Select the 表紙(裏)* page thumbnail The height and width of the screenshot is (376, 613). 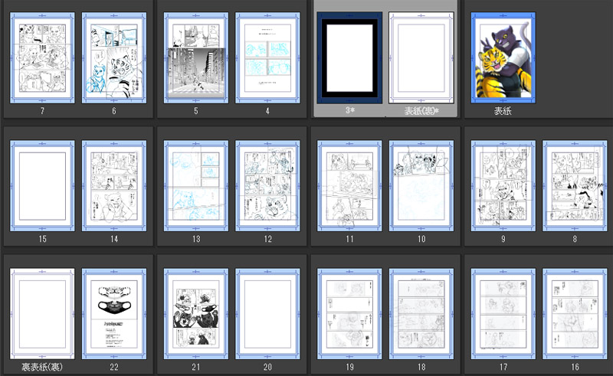click(421, 58)
